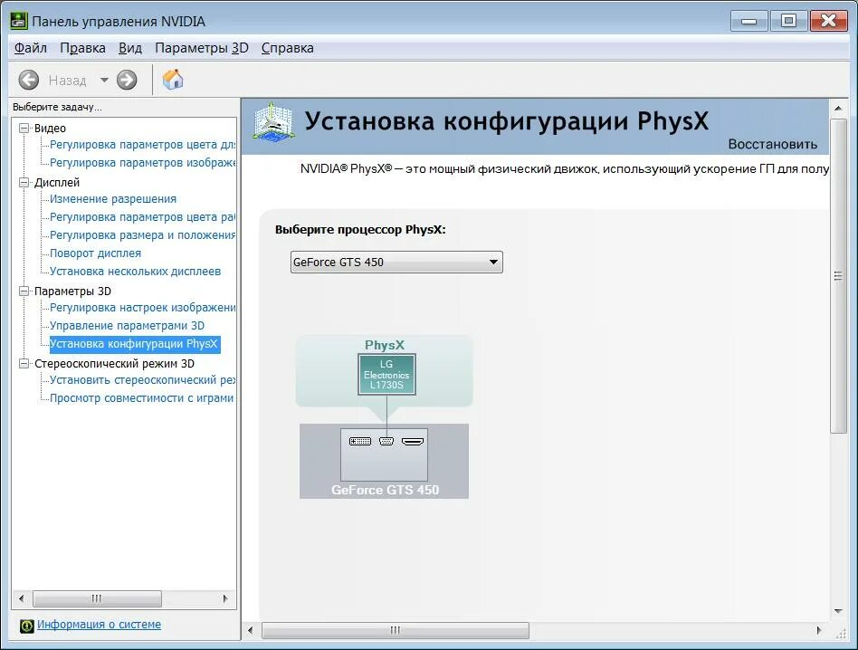Click task pane scroll left arrow
The width and height of the screenshot is (858, 650).
[22, 598]
